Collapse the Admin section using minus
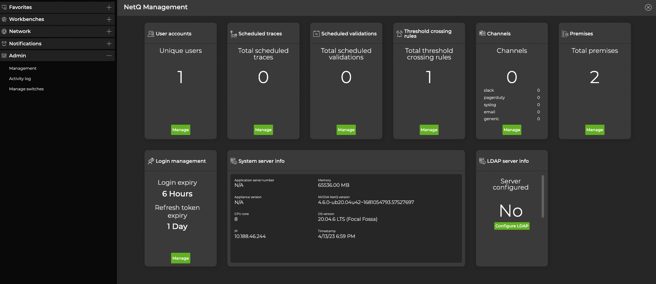This screenshot has height=284, width=656. [x=109, y=56]
